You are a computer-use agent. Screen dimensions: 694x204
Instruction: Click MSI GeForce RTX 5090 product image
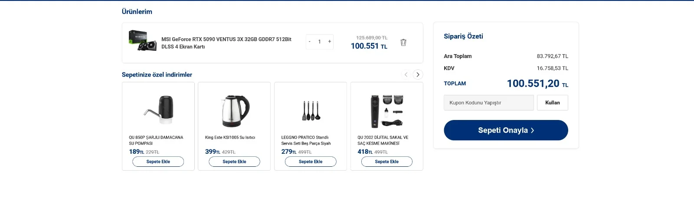point(143,41)
